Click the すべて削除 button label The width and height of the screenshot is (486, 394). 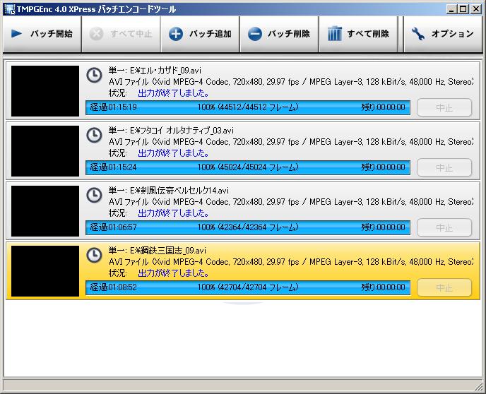368,33
